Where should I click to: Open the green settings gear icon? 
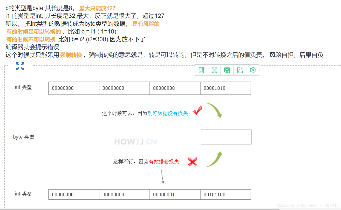[253, 70]
